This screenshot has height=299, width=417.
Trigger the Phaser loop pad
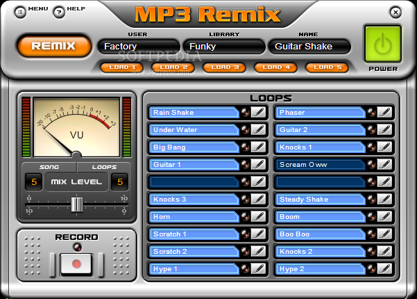pos(320,112)
